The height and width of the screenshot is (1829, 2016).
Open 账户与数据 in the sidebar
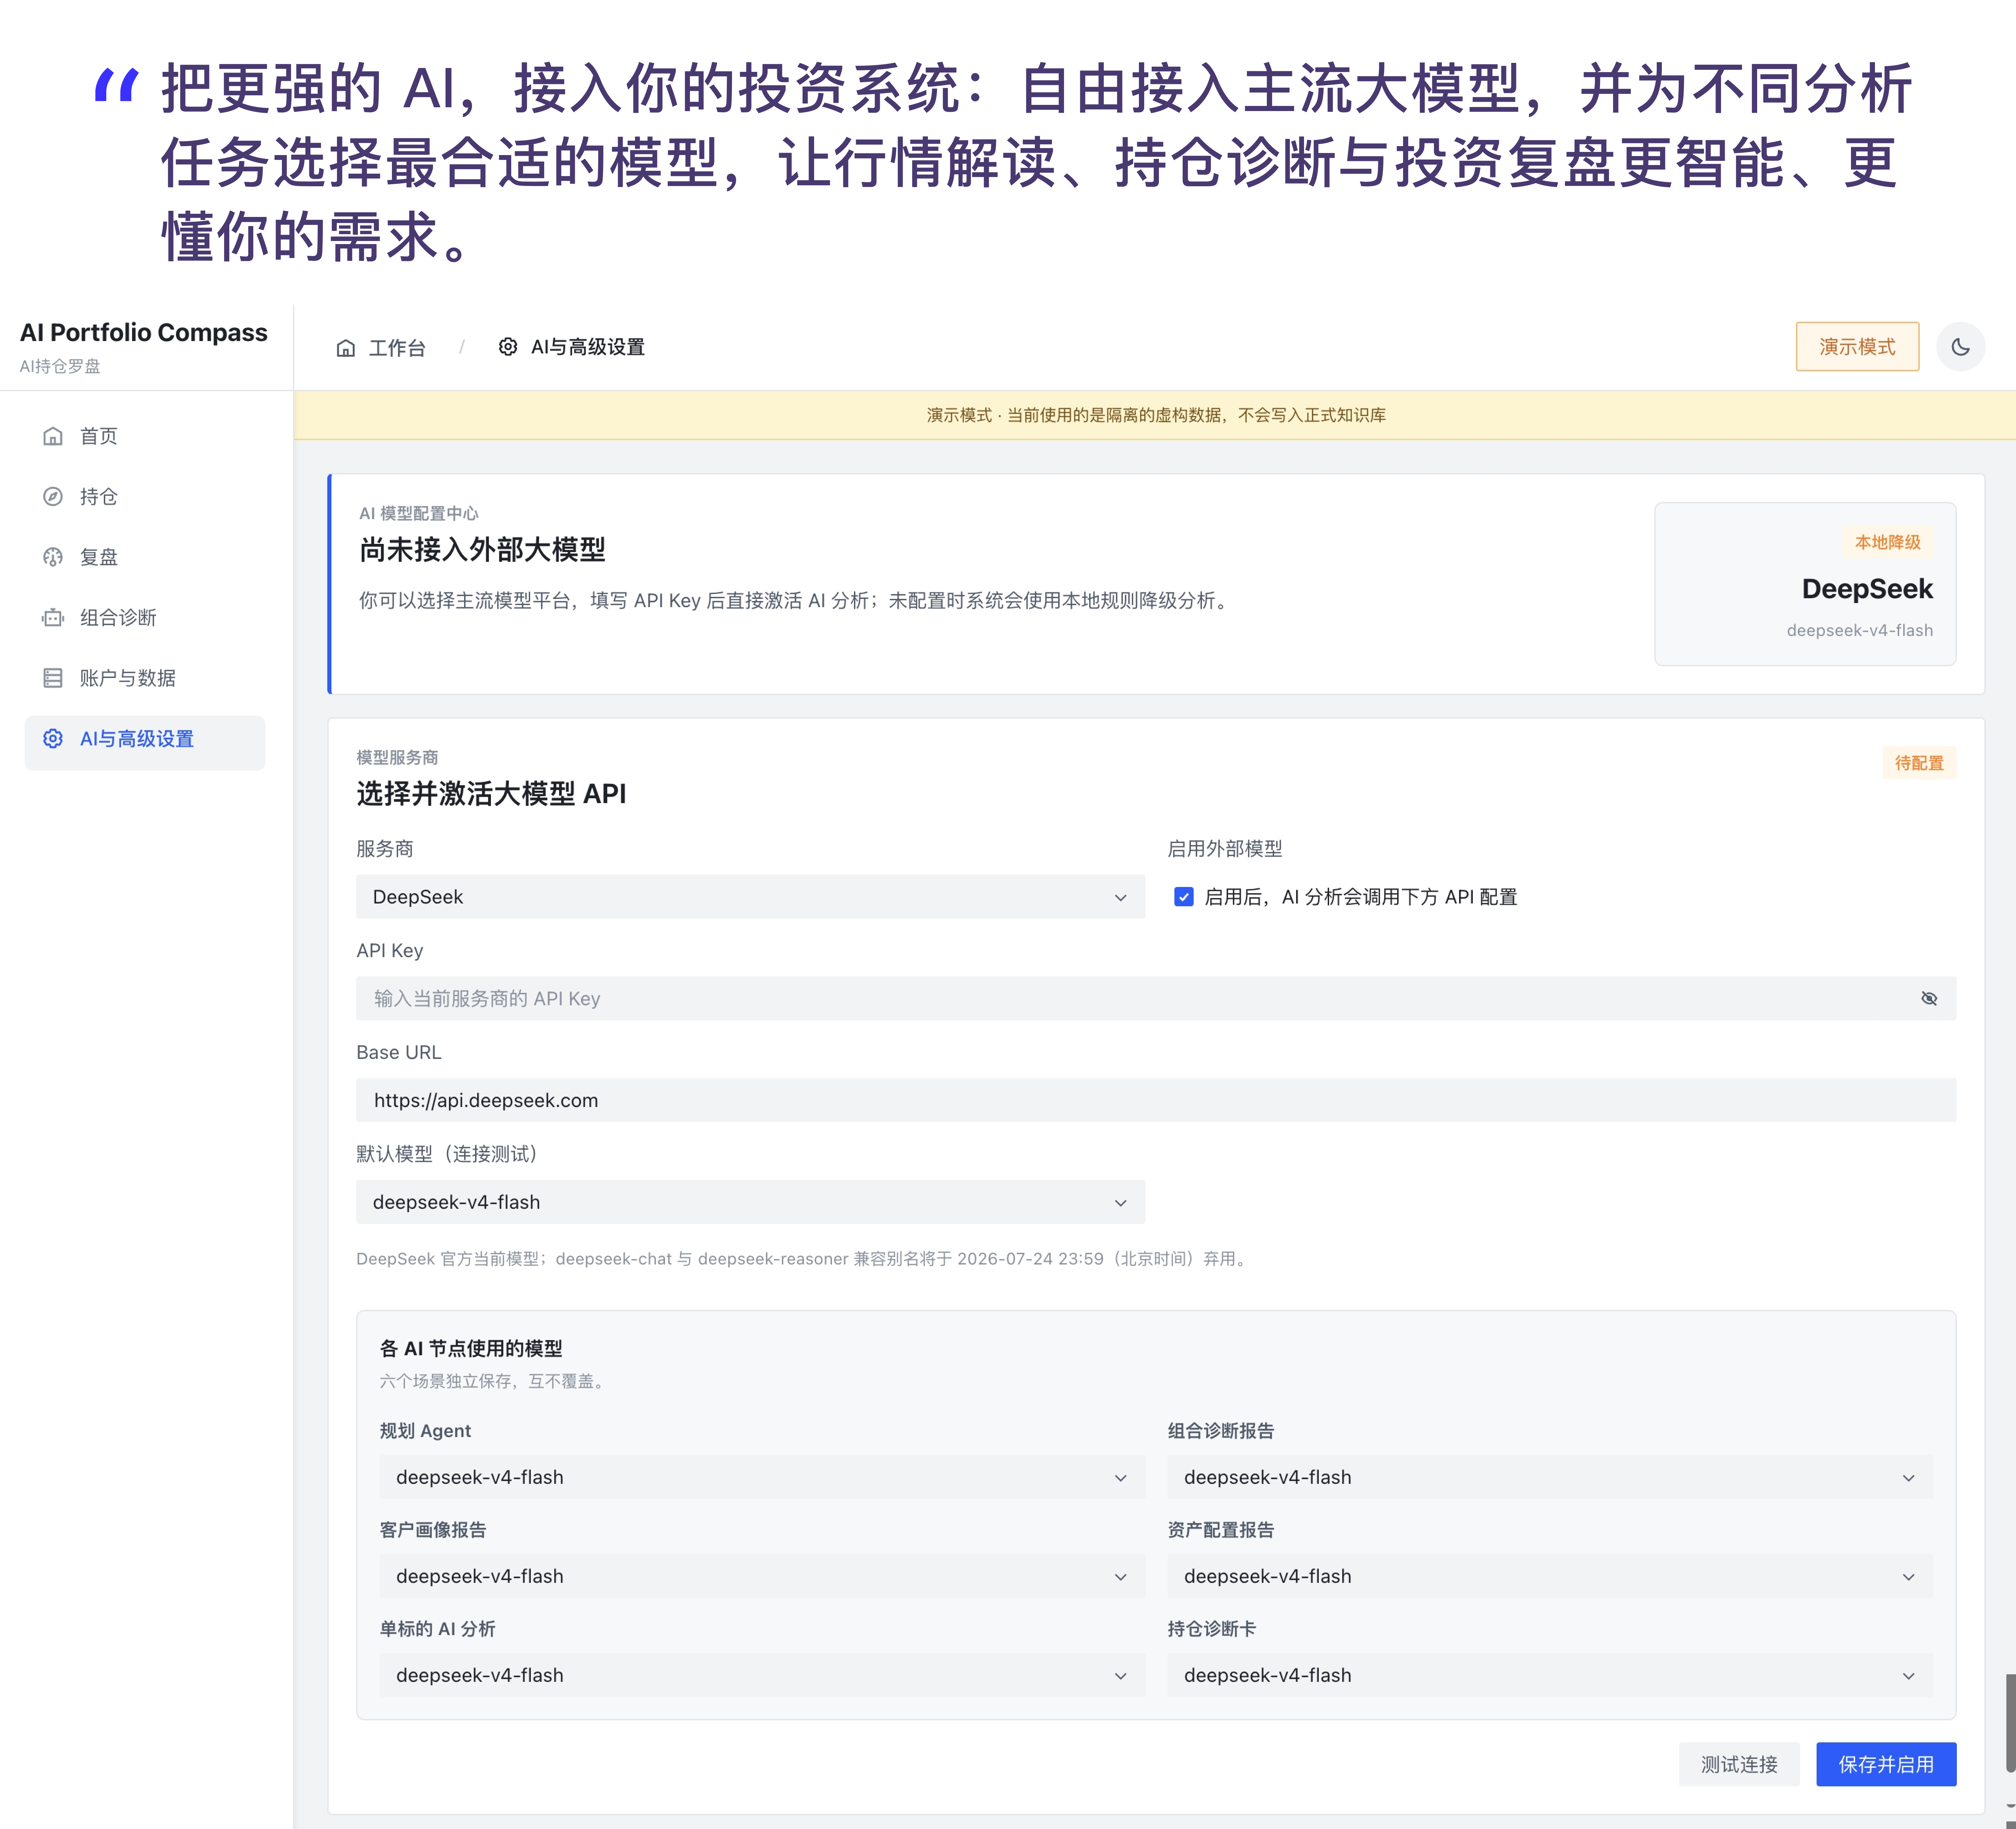click(x=145, y=678)
